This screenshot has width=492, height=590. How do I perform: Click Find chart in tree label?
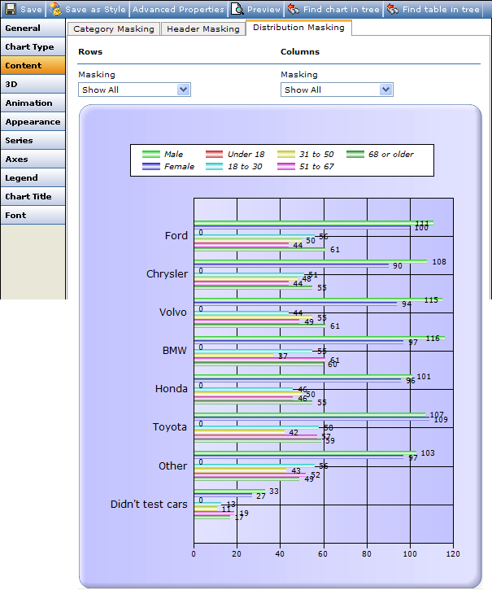[x=342, y=9]
